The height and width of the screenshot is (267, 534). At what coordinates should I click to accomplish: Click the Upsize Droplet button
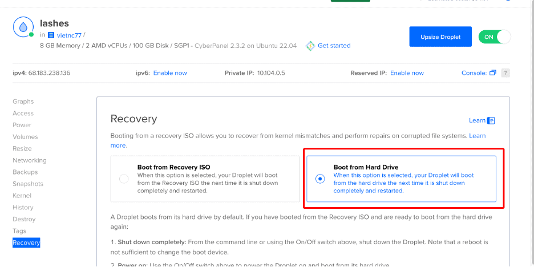click(x=440, y=37)
